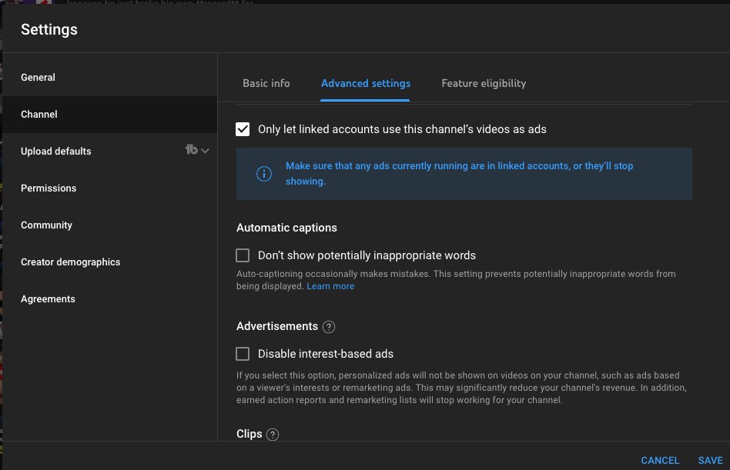Screen dimensions: 730x470
Task: Open the Feature eligibility tab
Action: click(484, 83)
